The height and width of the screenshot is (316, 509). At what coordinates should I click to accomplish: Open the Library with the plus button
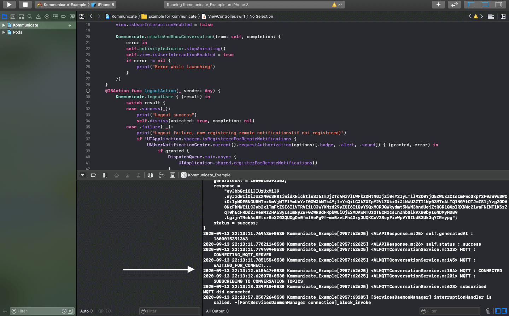(438, 5)
